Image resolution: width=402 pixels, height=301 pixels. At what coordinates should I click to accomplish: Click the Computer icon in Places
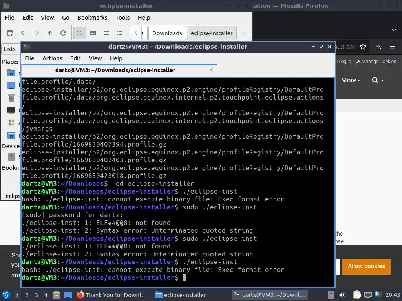11,110
